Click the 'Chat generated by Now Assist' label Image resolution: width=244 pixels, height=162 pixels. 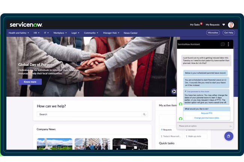click(x=198, y=92)
